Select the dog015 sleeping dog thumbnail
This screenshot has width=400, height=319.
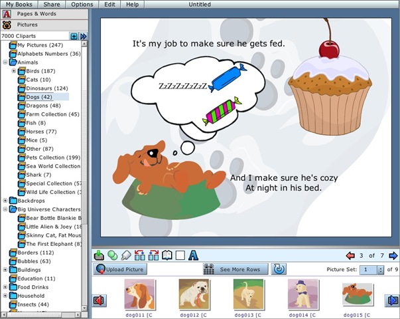pos(357,294)
